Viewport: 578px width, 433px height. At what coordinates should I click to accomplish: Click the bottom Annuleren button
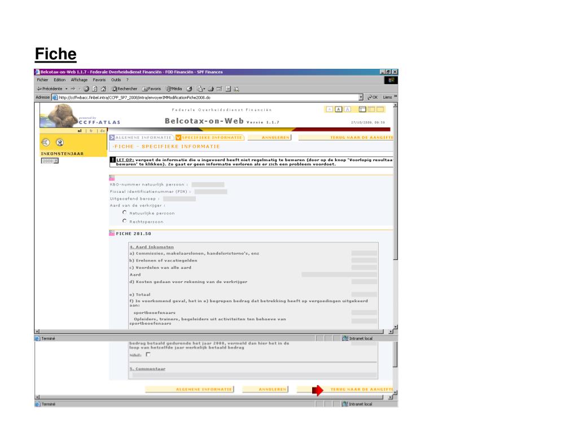tap(265, 389)
